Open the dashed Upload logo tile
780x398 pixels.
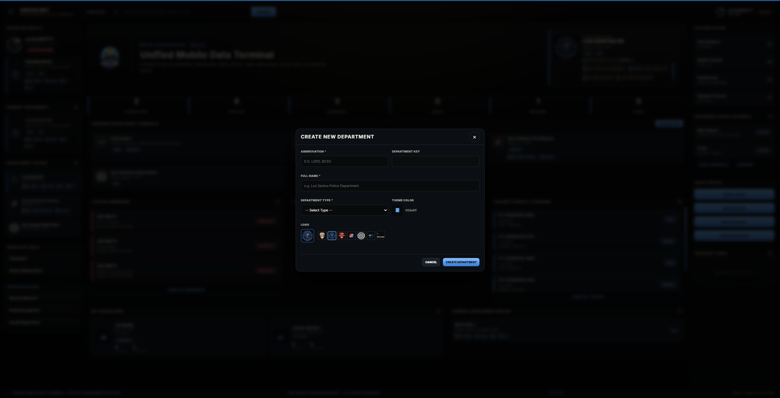pos(380,236)
